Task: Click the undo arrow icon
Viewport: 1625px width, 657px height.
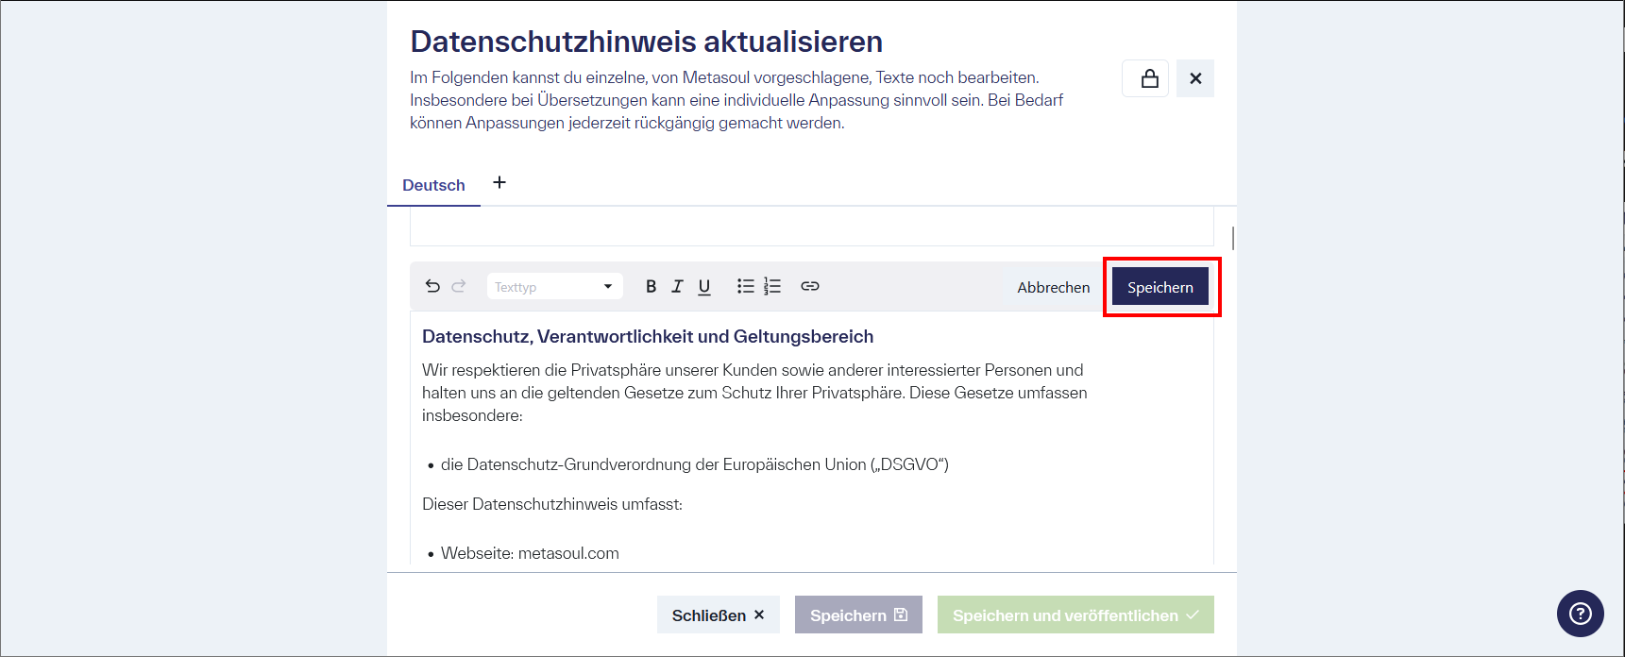Action: pos(432,286)
